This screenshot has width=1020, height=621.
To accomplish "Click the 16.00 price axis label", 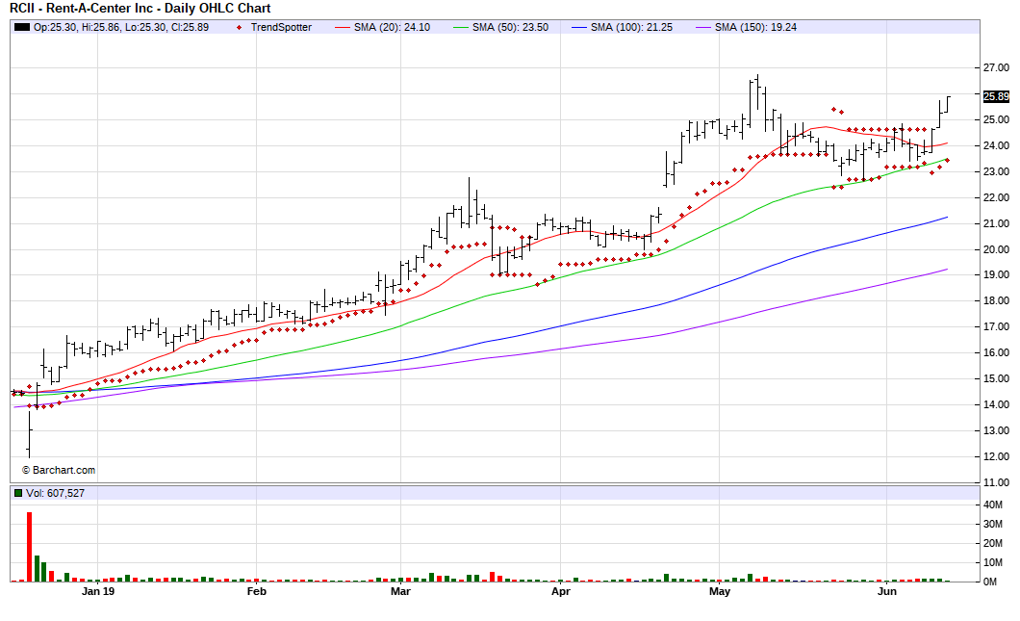I will point(997,352).
